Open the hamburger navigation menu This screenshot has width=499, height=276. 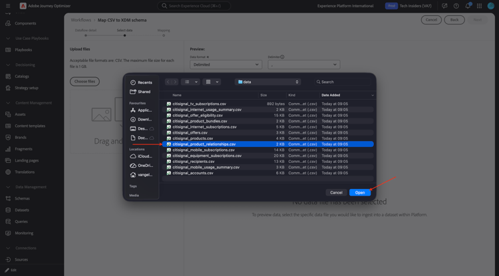click(8, 6)
